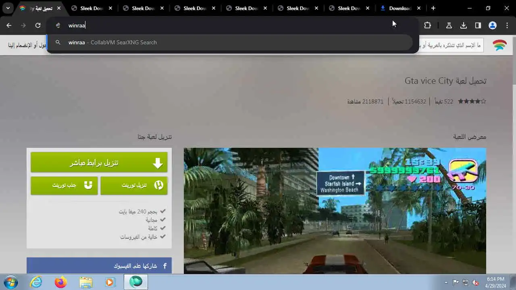Open the Action Center flag icon
The width and height of the screenshot is (516, 290).
point(456,282)
